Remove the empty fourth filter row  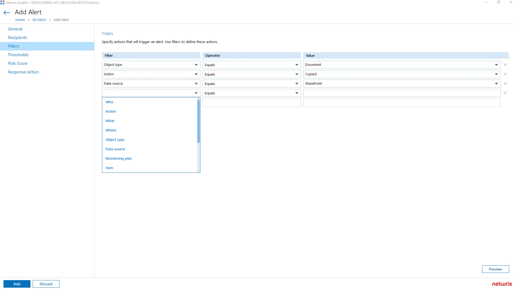tap(505, 93)
